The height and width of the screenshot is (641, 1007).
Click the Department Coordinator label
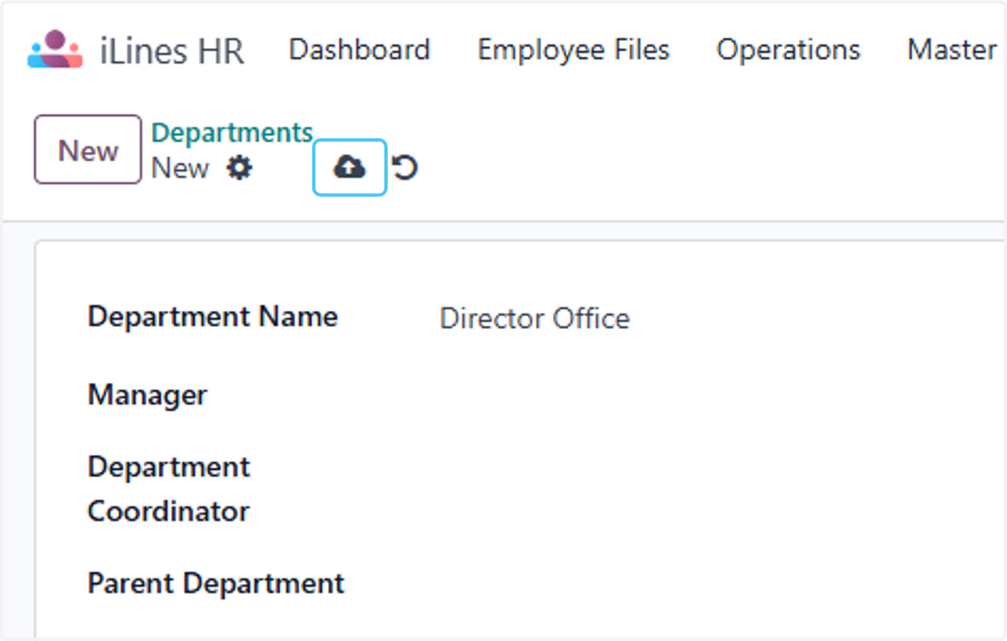tap(169, 489)
